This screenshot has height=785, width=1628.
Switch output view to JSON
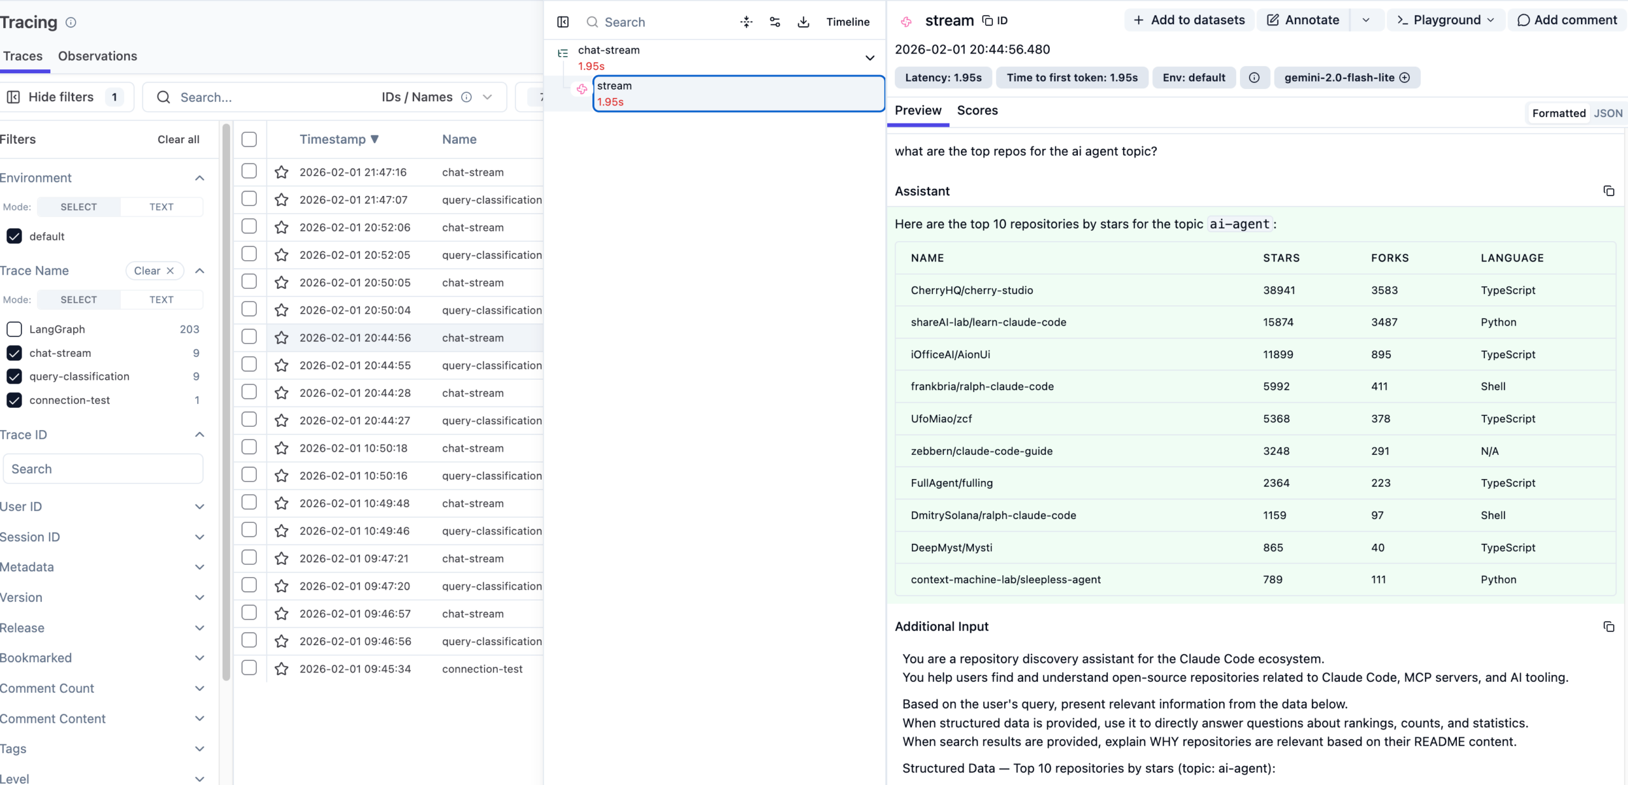1608,113
